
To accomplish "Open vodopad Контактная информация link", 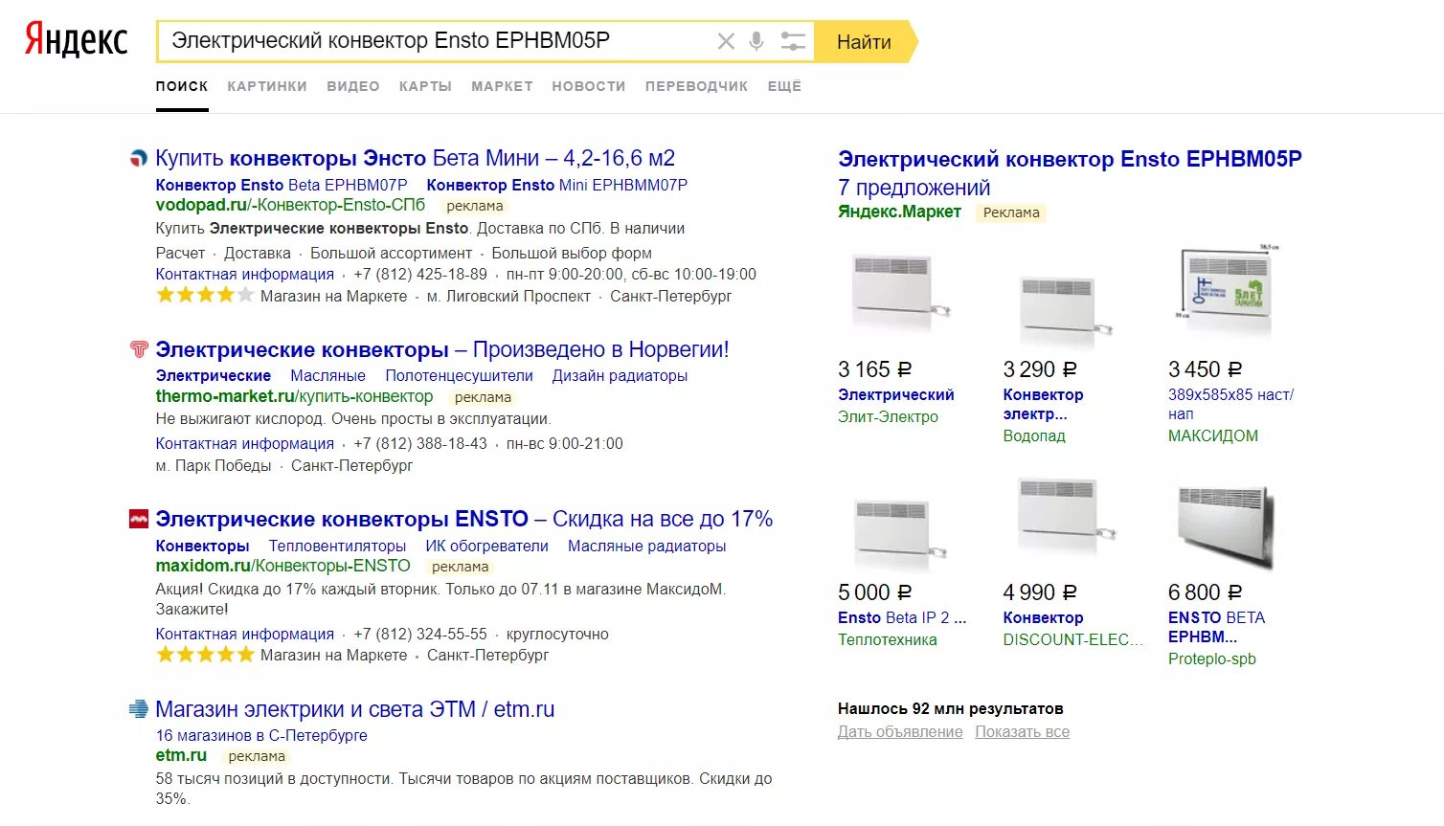I will click(245, 274).
